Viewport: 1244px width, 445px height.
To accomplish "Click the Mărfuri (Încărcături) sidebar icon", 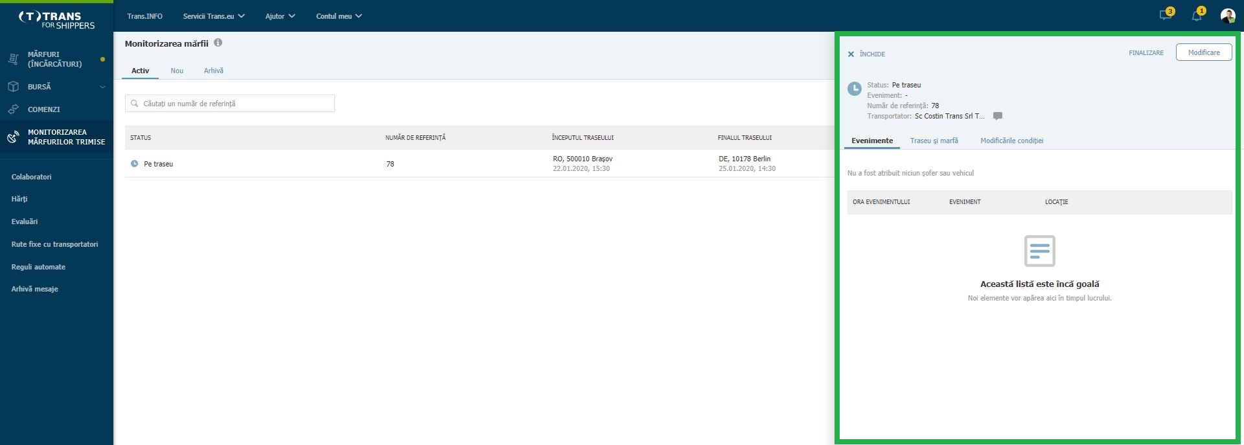I will [13, 59].
